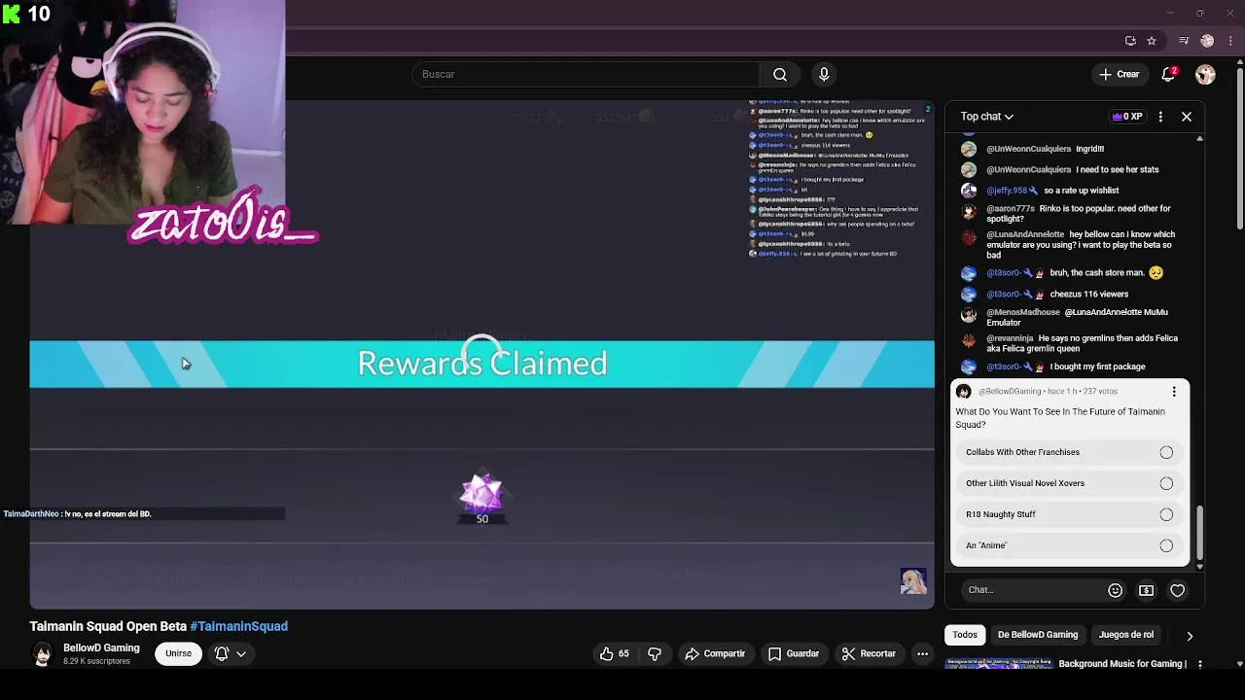Open YouTube account avatar menu
This screenshot has width=1245, height=700.
click(x=1205, y=74)
